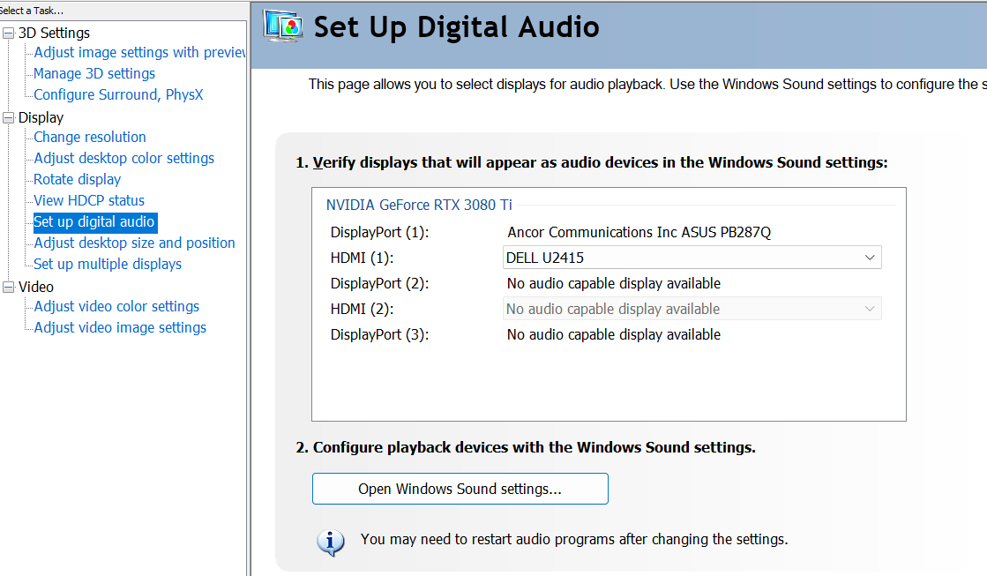Go to Manage 3D settings
The image size is (987, 576).
point(94,73)
